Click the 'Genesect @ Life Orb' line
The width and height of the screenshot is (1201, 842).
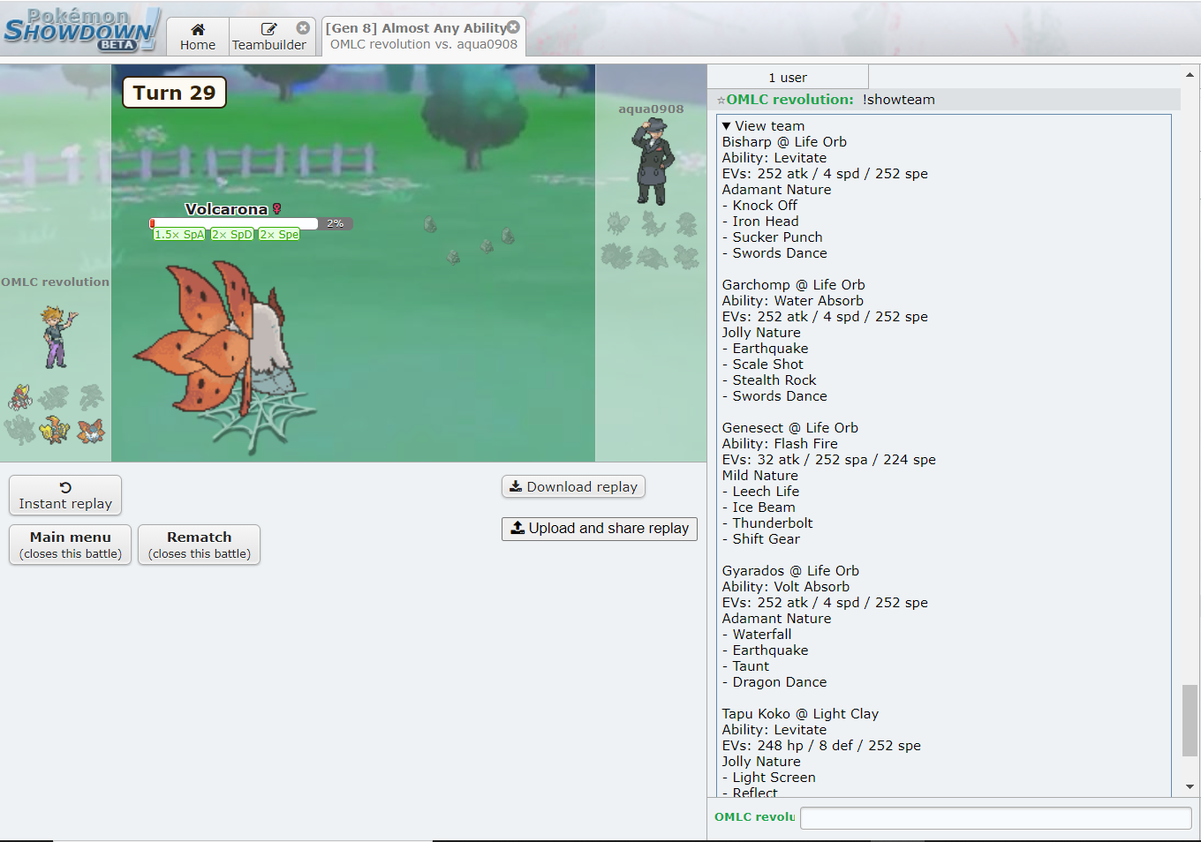coord(789,428)
